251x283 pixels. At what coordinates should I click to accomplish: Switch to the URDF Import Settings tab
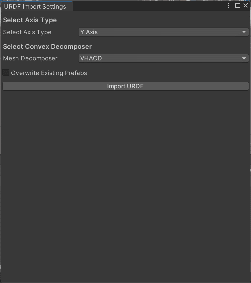tap(35, 7)
